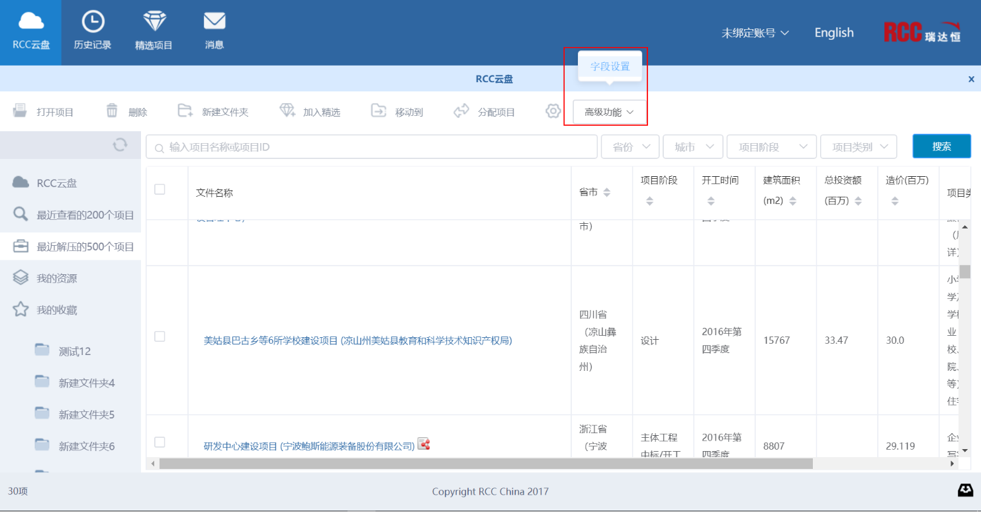Select the 字段设置 menu option

tap(610, 66)
